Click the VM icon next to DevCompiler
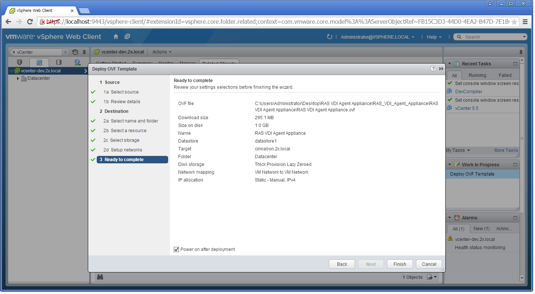Screen dimensions: 535x294 point(450,91)
